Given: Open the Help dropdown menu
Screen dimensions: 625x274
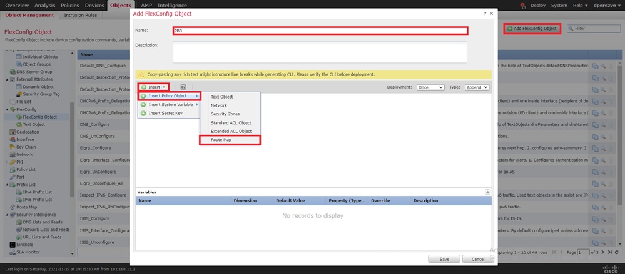Looking at the screenshot, I should (580, 5).
